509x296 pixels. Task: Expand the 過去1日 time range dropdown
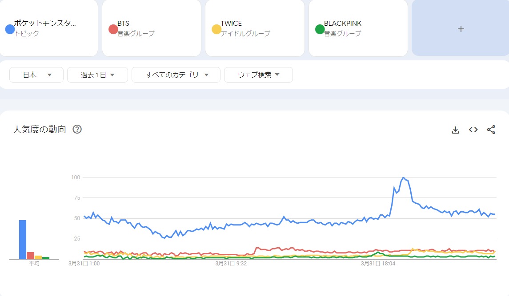pos(97,75)
